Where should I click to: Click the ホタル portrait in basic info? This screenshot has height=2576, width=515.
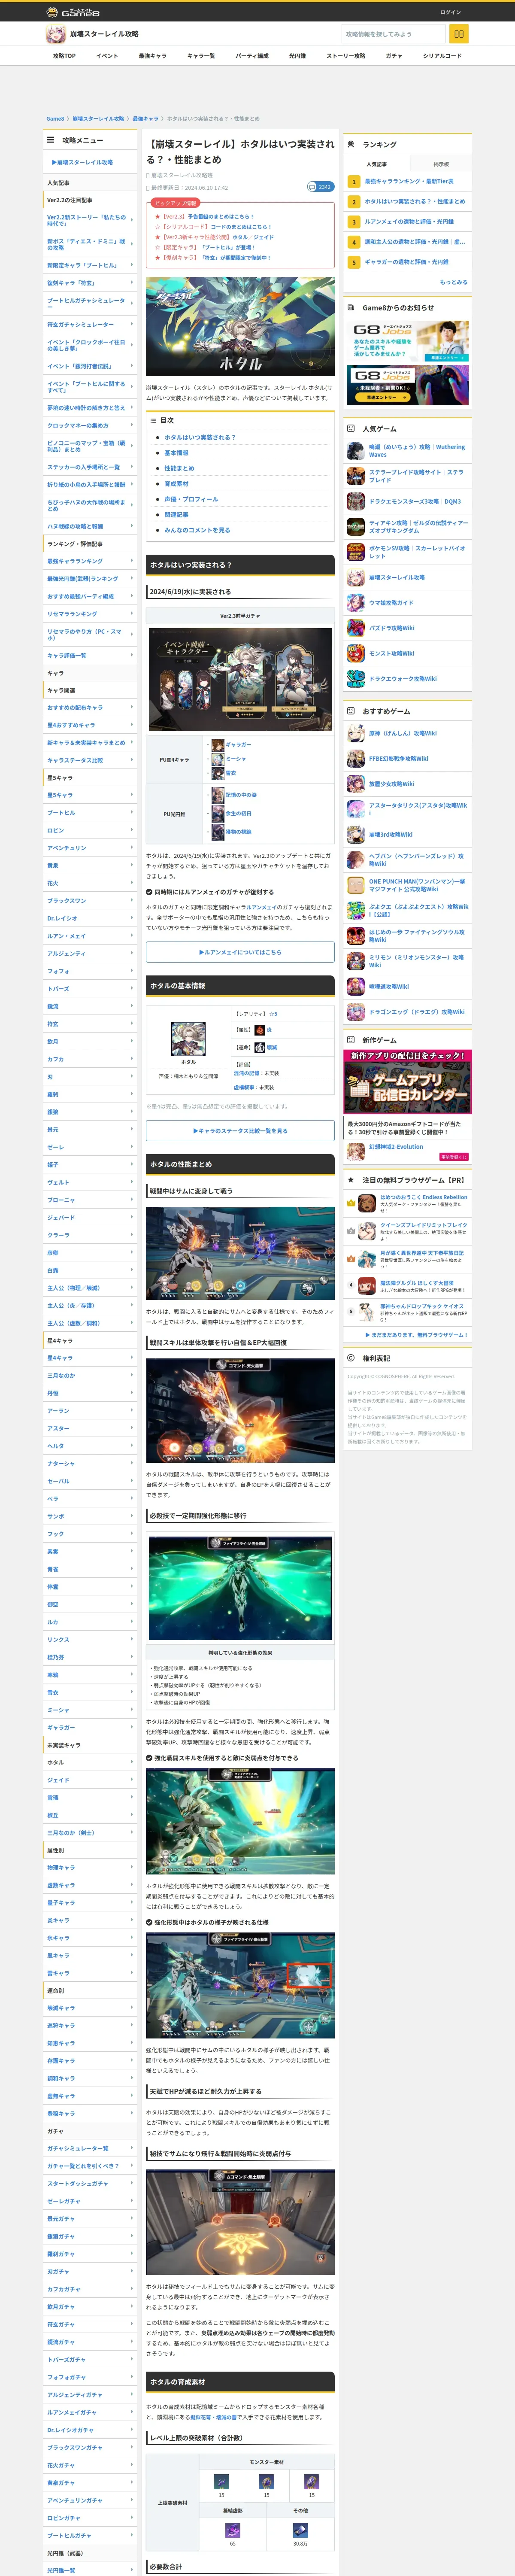point(188,1040)
